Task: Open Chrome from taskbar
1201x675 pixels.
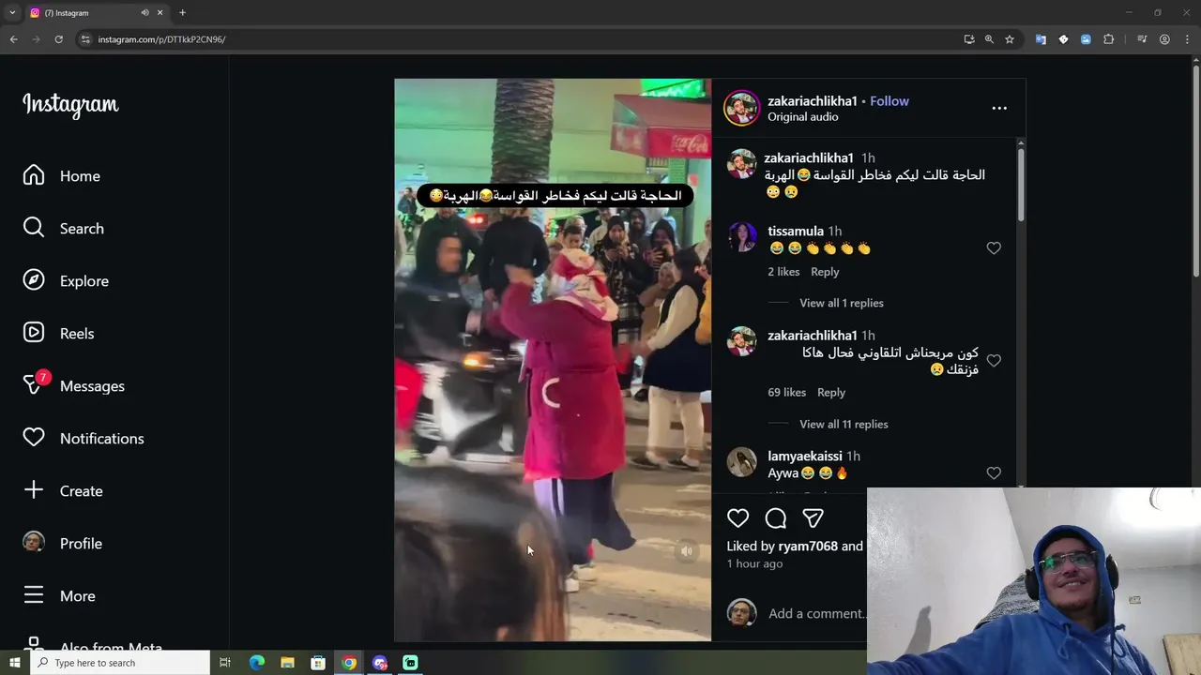Action: [349, 663]
